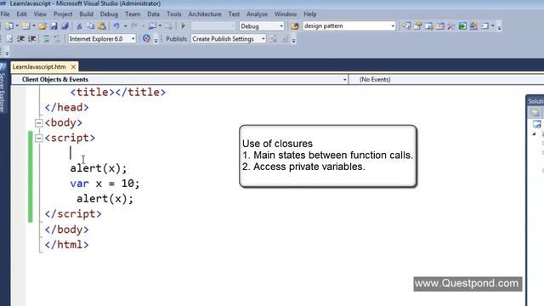
Task: Click the Paste clipboard icon
Action: click(102, 26)
